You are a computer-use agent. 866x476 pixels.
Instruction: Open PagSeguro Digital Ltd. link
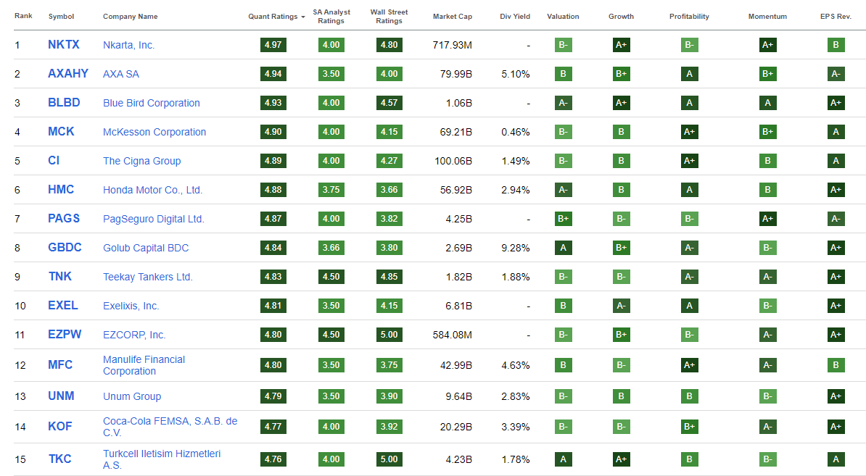tap(154, 219)
